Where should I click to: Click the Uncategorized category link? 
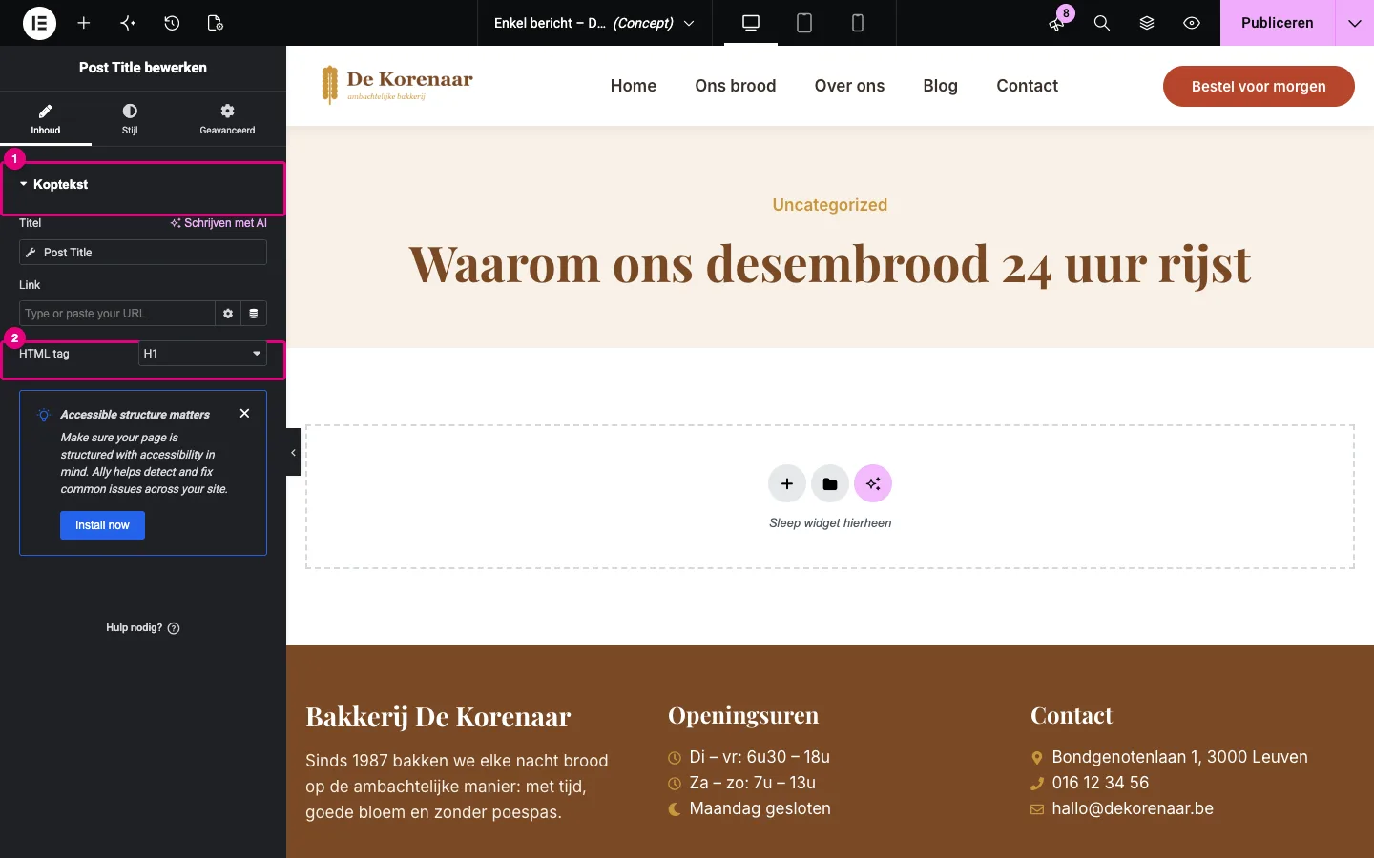click(x=830, y=205)
